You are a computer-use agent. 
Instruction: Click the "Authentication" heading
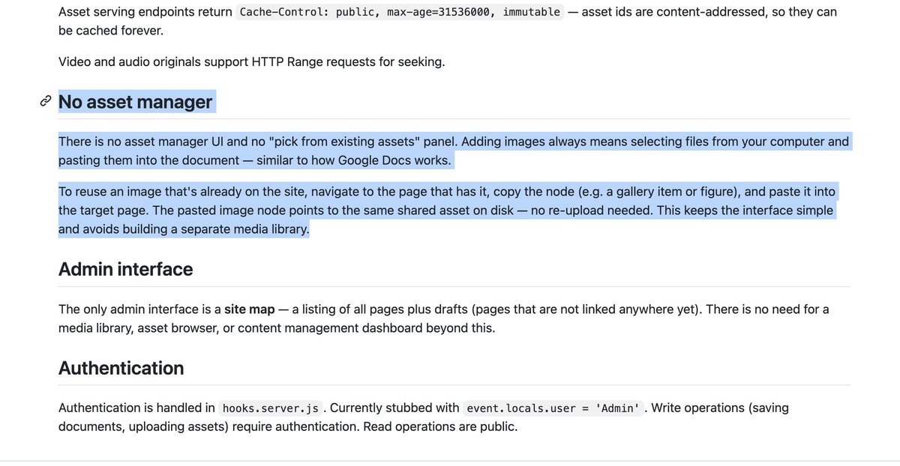click(x=121, y=368)
